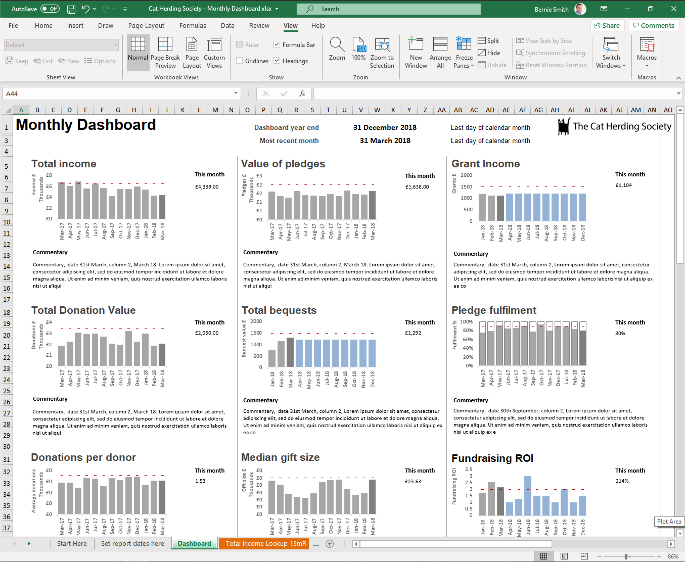Viewport: 685px width, 562px height.
Task: Uncheck the Headings checkbox
Action: click(277, 61)
